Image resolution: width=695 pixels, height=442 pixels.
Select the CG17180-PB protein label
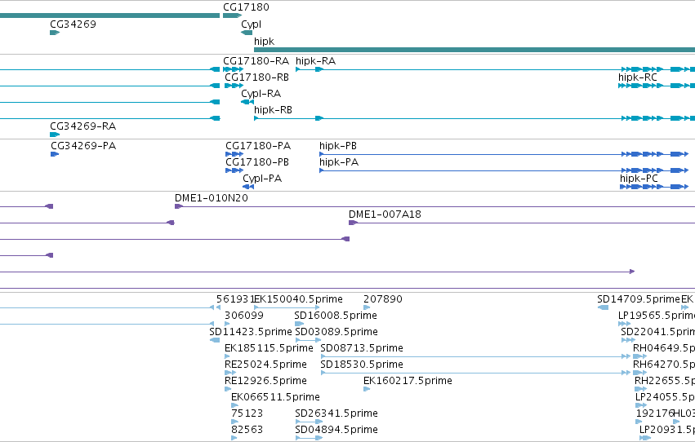[x=257, y=162]
